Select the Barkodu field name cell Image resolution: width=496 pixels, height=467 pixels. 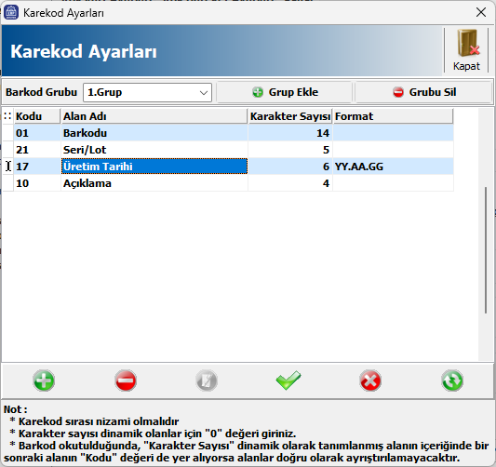[154, 133]
